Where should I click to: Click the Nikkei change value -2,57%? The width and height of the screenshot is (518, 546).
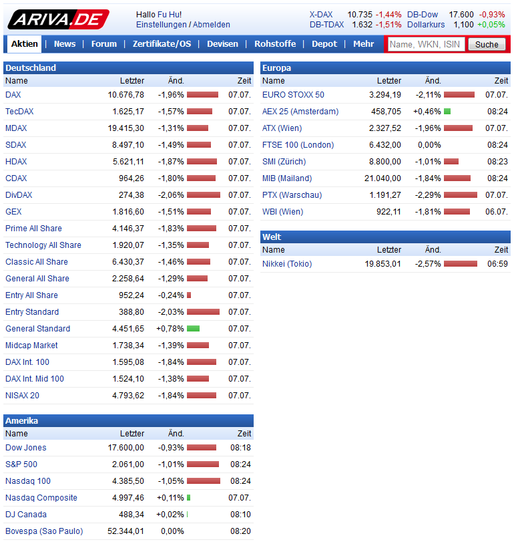pos(428,264)
